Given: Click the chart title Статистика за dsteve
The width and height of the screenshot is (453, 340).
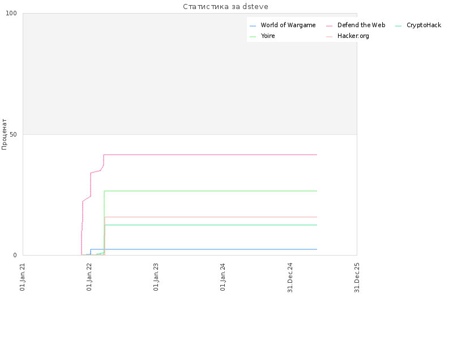Looking at the screenshot, I should 225,6.
